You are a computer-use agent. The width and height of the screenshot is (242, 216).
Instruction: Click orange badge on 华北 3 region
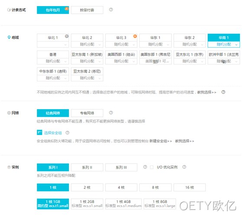(135, 36)
